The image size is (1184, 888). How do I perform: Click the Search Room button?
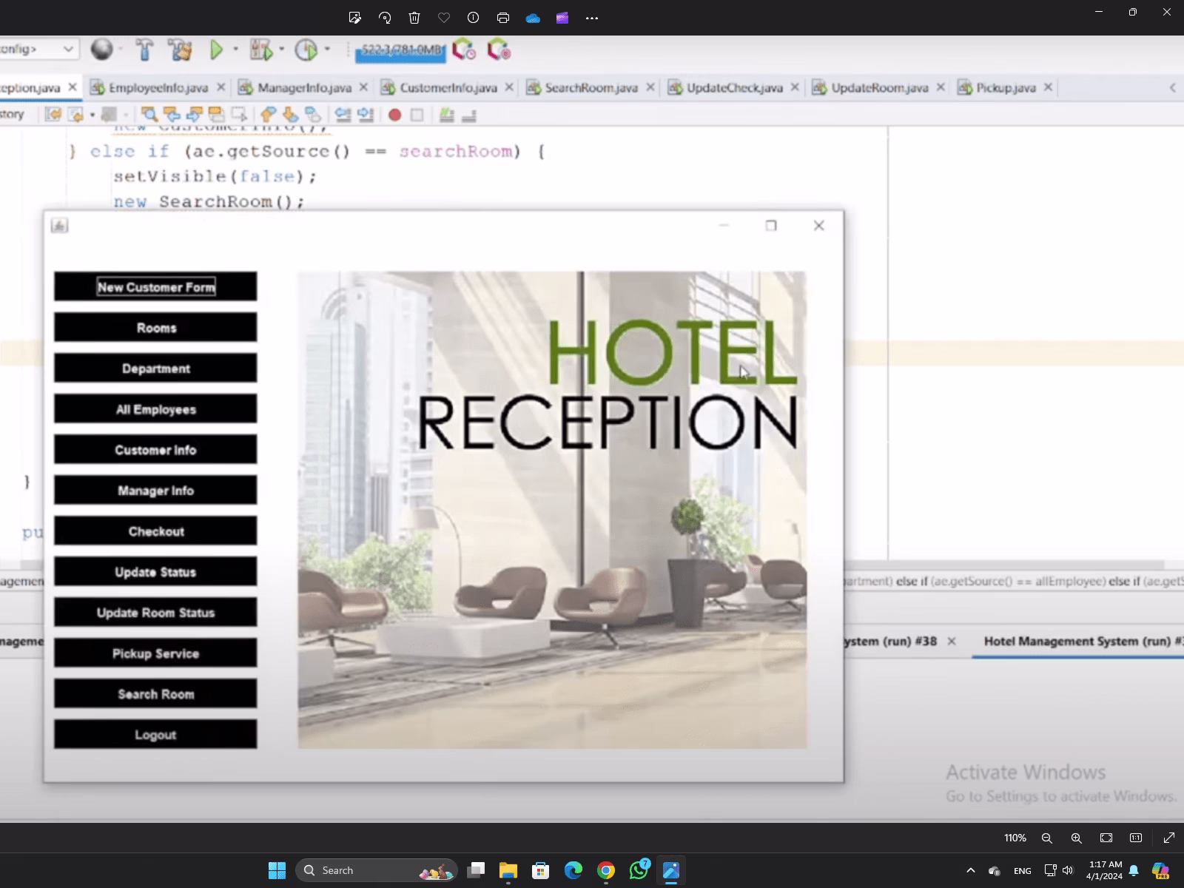155,693
